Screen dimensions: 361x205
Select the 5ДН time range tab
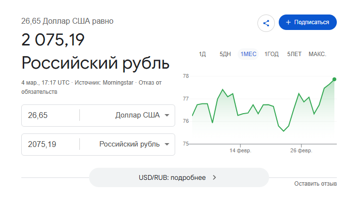[x=225, y=54]
